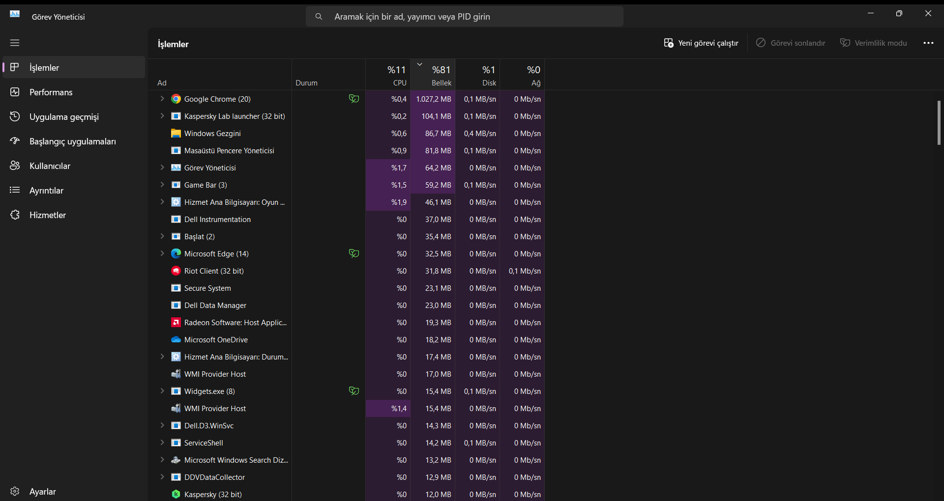Click the Görev Yöneticisi process row icon

176,167
